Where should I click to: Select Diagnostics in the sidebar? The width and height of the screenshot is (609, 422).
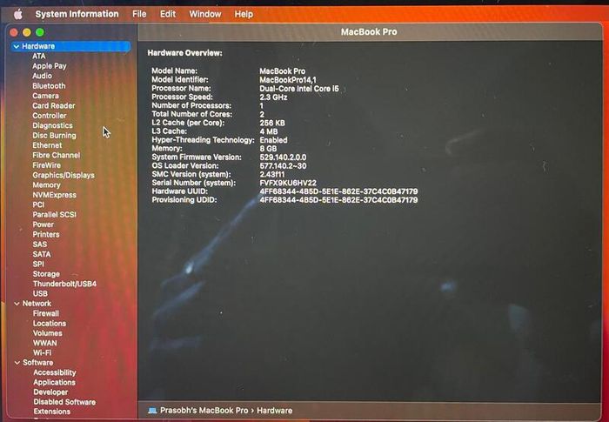click(52, 125)
